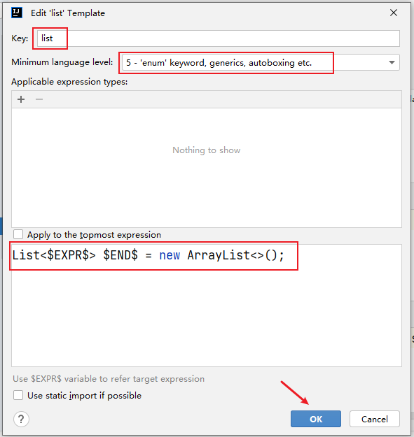Click the 'Edit 'list' Template' title bar text
Viewport: 414px width, 437px height.
coord(68,13)
